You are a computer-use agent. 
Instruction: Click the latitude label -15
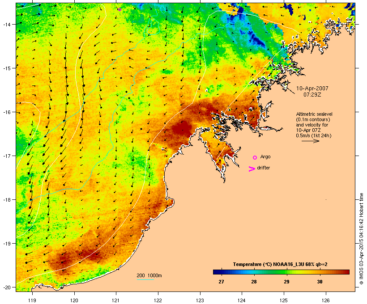tap(6, 68)
